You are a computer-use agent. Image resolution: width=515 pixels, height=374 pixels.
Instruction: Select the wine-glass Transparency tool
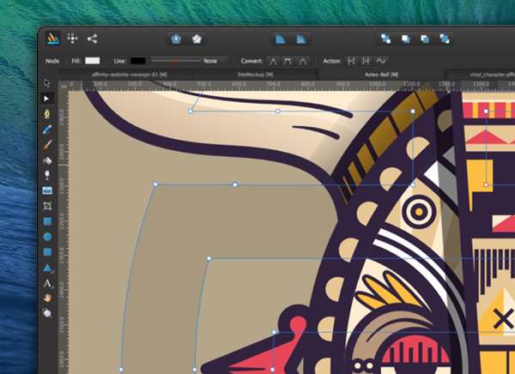[x=47, y=175]
